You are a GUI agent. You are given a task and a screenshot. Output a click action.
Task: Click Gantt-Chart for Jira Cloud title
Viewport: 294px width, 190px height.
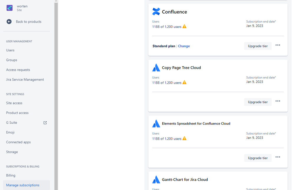click(185, 179)
